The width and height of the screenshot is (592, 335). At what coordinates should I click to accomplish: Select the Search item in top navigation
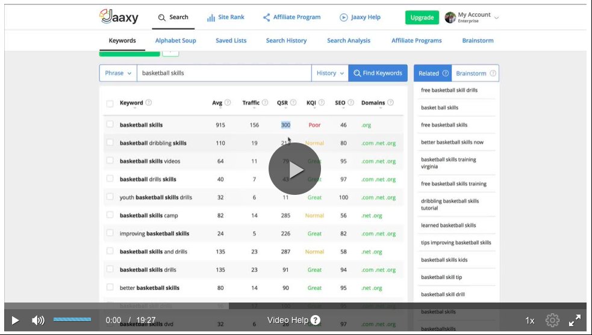pos(173,17)
